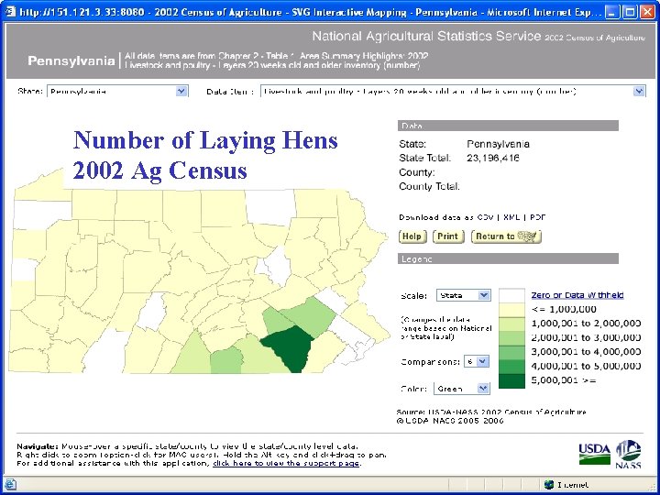Screen dimensions: 660x495
Task: Click the 1,000,001 to 2,000,000 legend swatch
Action: [x=511, y=324]
